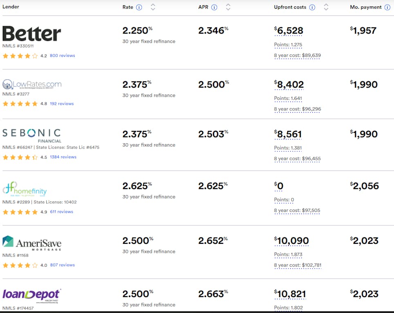This screenshot has height=313, width=394.
Task: Click AmeriSave's 8 year cost: $102,781
Action: pyautogui.click(x=298, y=265)
